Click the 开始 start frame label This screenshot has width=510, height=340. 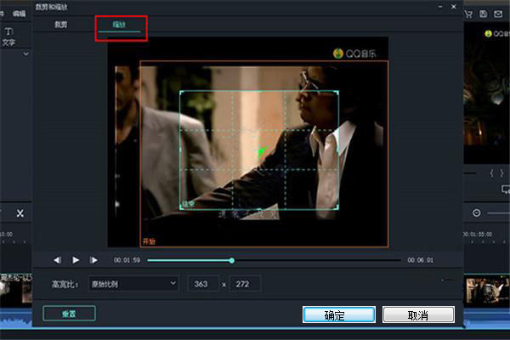(x=149, y=241)
